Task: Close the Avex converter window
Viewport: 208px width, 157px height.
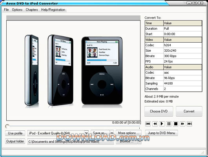Action: click(201, 3)
